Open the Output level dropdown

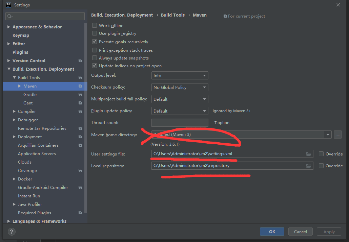tap(180, 75)
